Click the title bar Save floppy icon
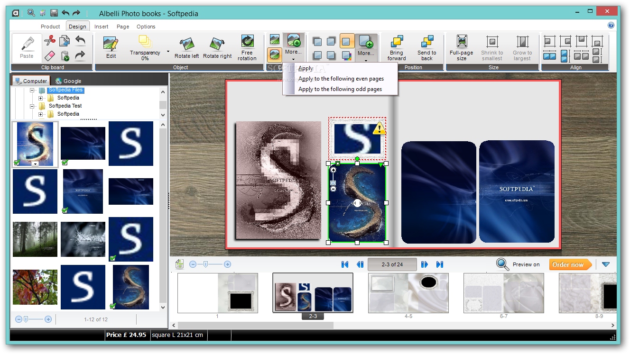 pyautogui.click(x=54, y=13)
